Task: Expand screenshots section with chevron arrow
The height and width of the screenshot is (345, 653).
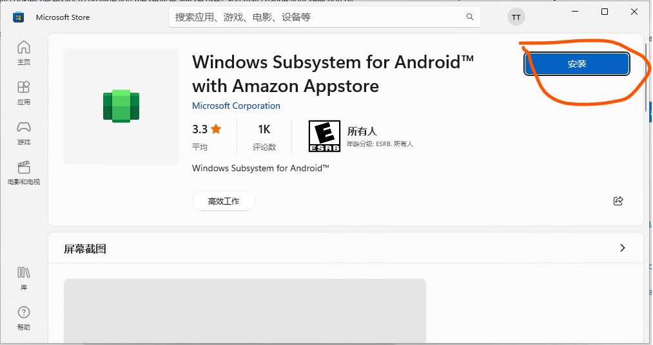Action: pyautogui.click(x=623, y=248)
